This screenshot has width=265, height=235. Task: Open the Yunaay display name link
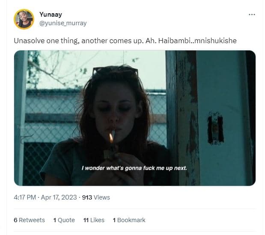point(51,15)
